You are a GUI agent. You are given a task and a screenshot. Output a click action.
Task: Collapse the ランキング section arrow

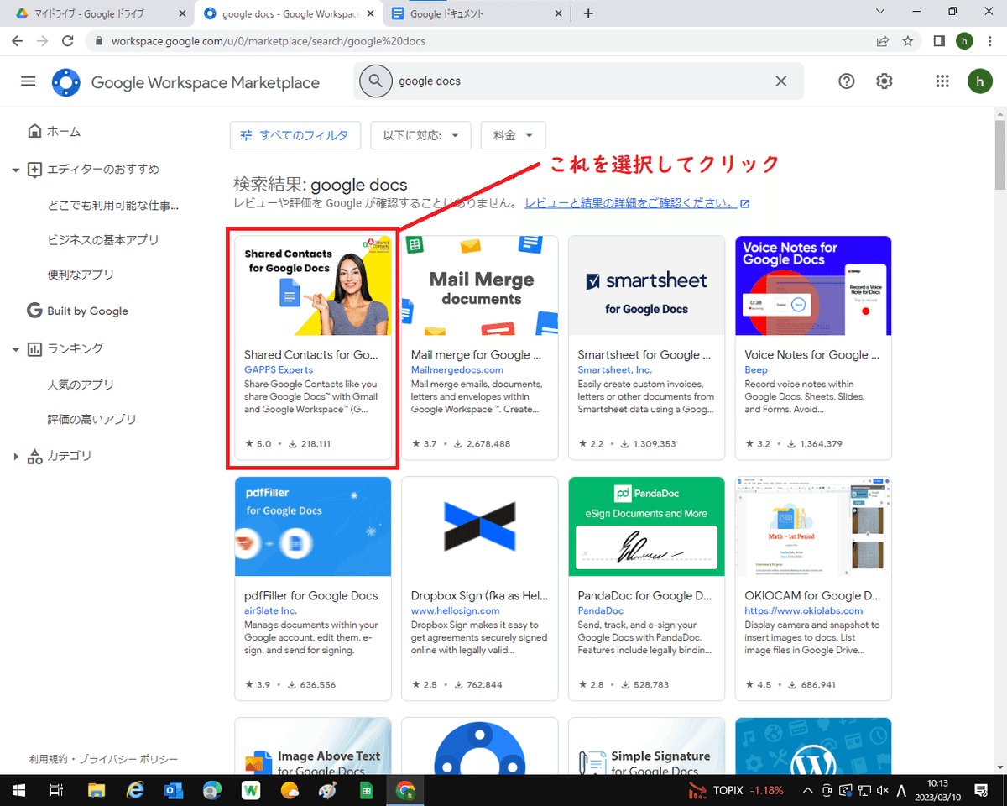click(15, 349)
